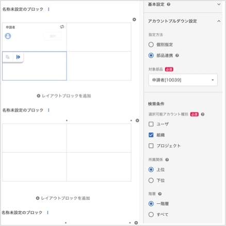Click the help icon next to 部品連携
The height and width of the screenshot is (226, 226).
[x=177, y=55]
